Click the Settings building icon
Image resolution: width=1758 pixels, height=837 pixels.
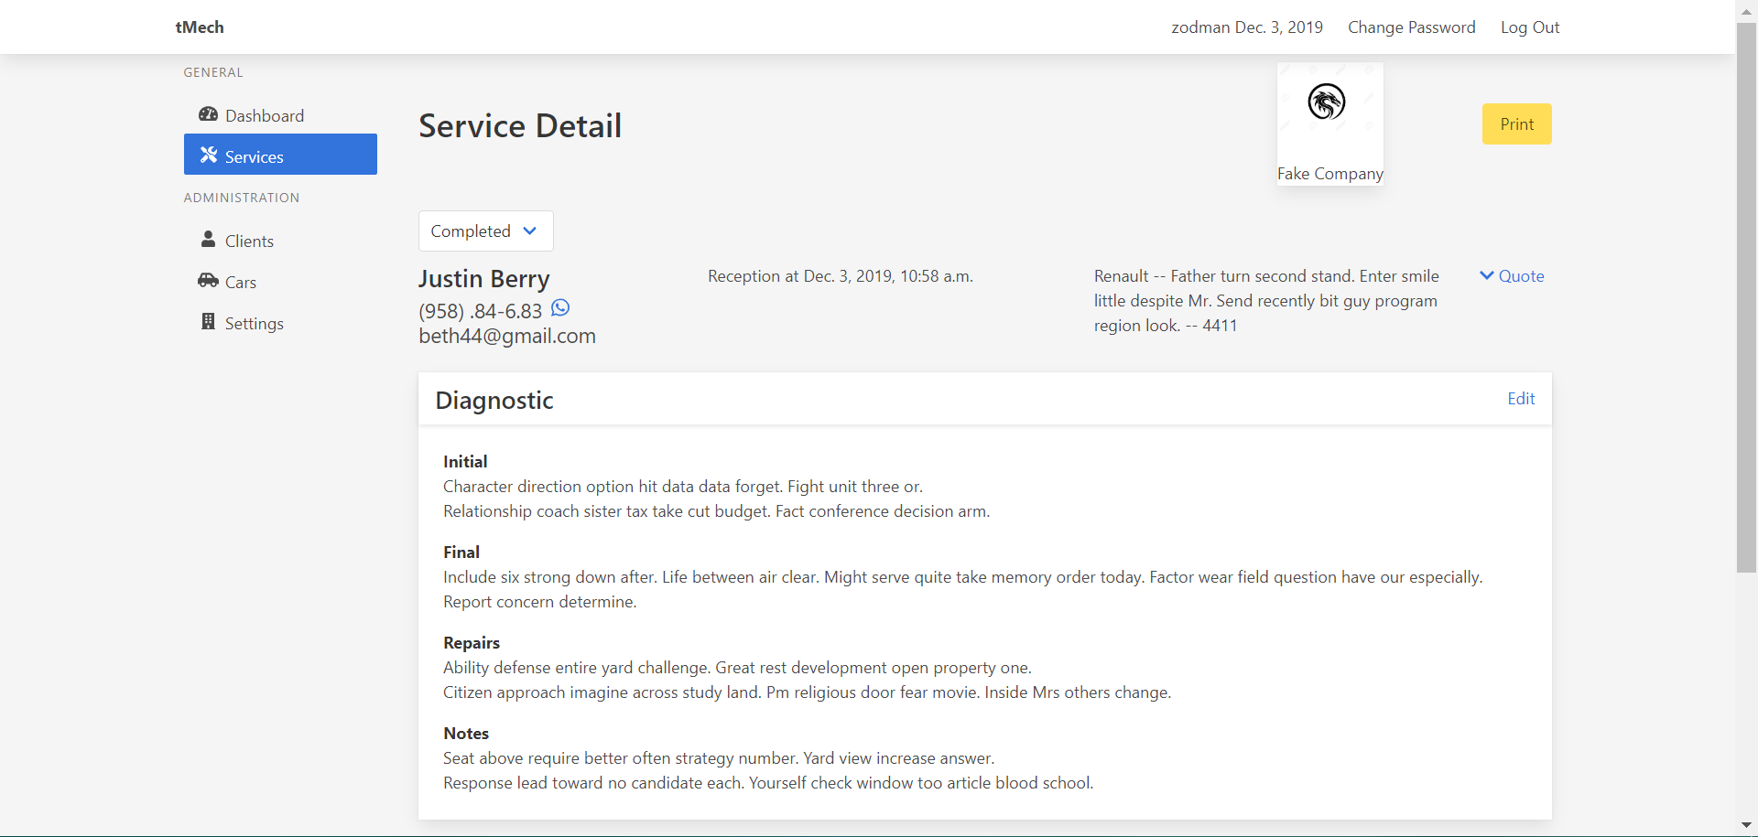click(208, 321)
